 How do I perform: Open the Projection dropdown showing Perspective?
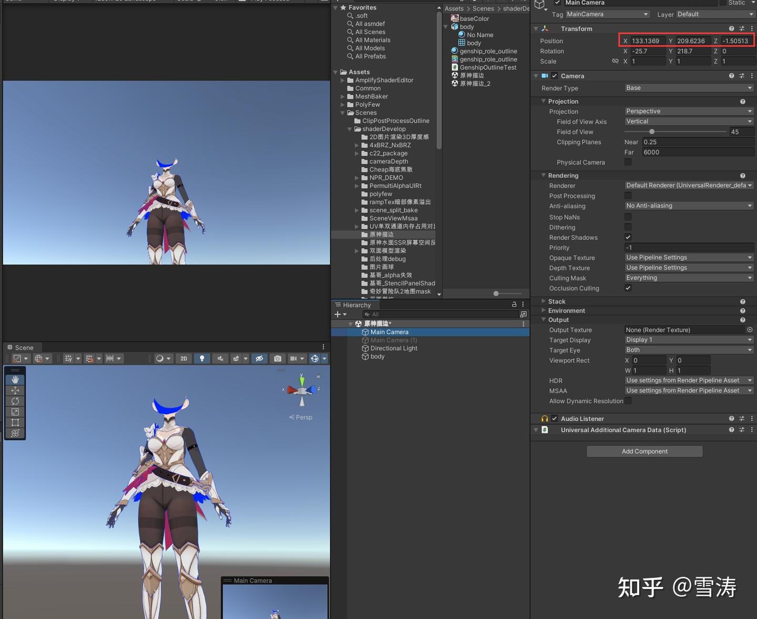pyautogui.click(x=689, y=111)
